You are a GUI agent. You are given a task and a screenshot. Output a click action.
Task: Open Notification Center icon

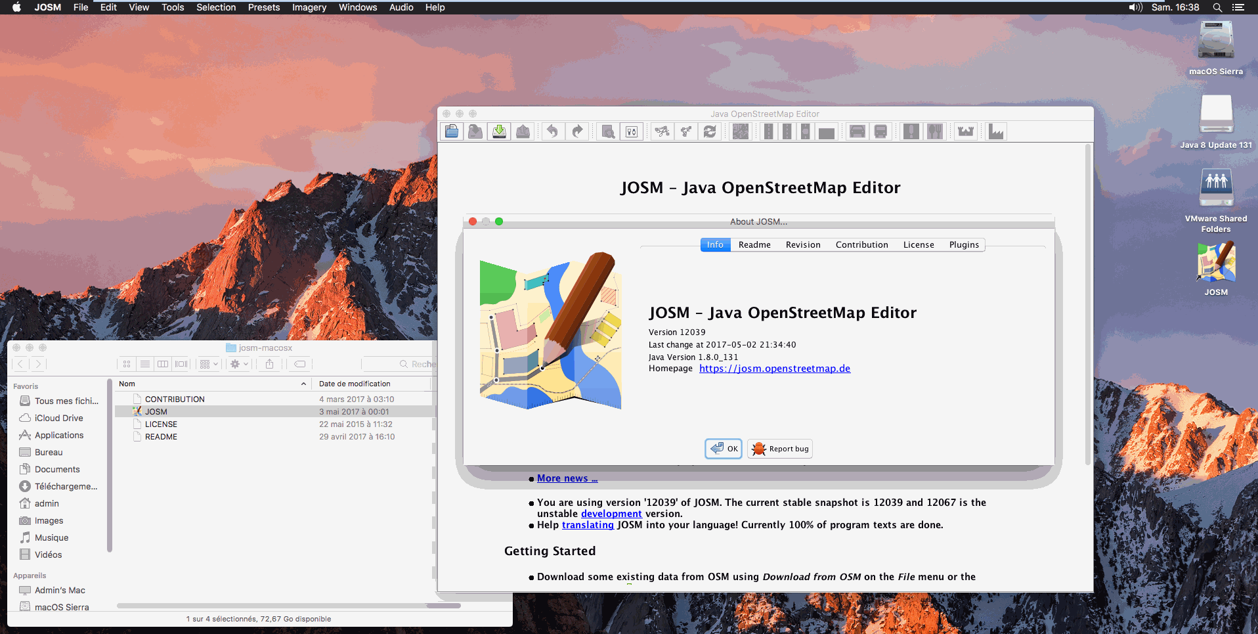click(1238, 7)
